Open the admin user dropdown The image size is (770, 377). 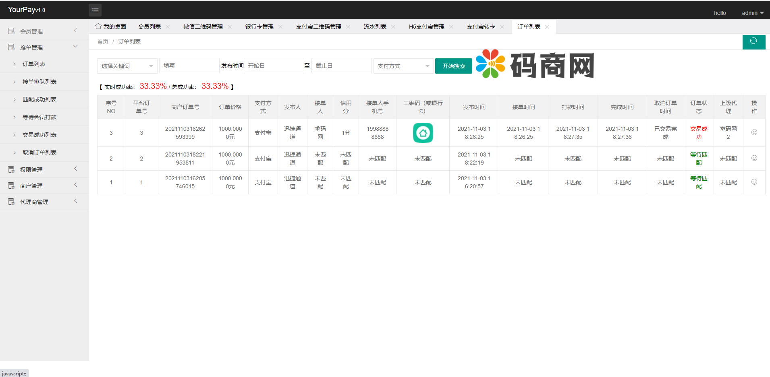[753, 13]
